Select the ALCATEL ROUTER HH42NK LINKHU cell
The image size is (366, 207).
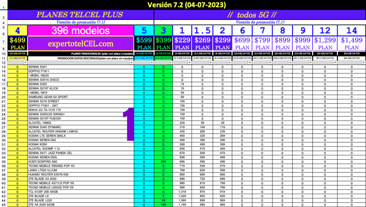click(x=81, y=131)
